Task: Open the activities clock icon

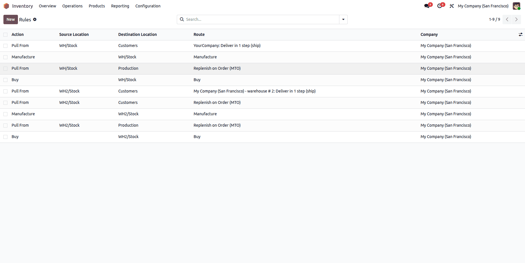Action: click(x=440, y=6)
